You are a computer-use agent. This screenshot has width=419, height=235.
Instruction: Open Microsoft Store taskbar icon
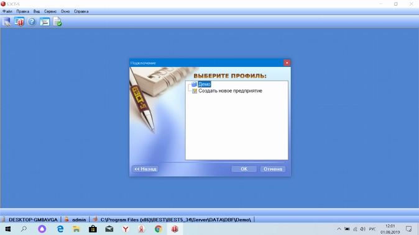[x=93, y=229]
